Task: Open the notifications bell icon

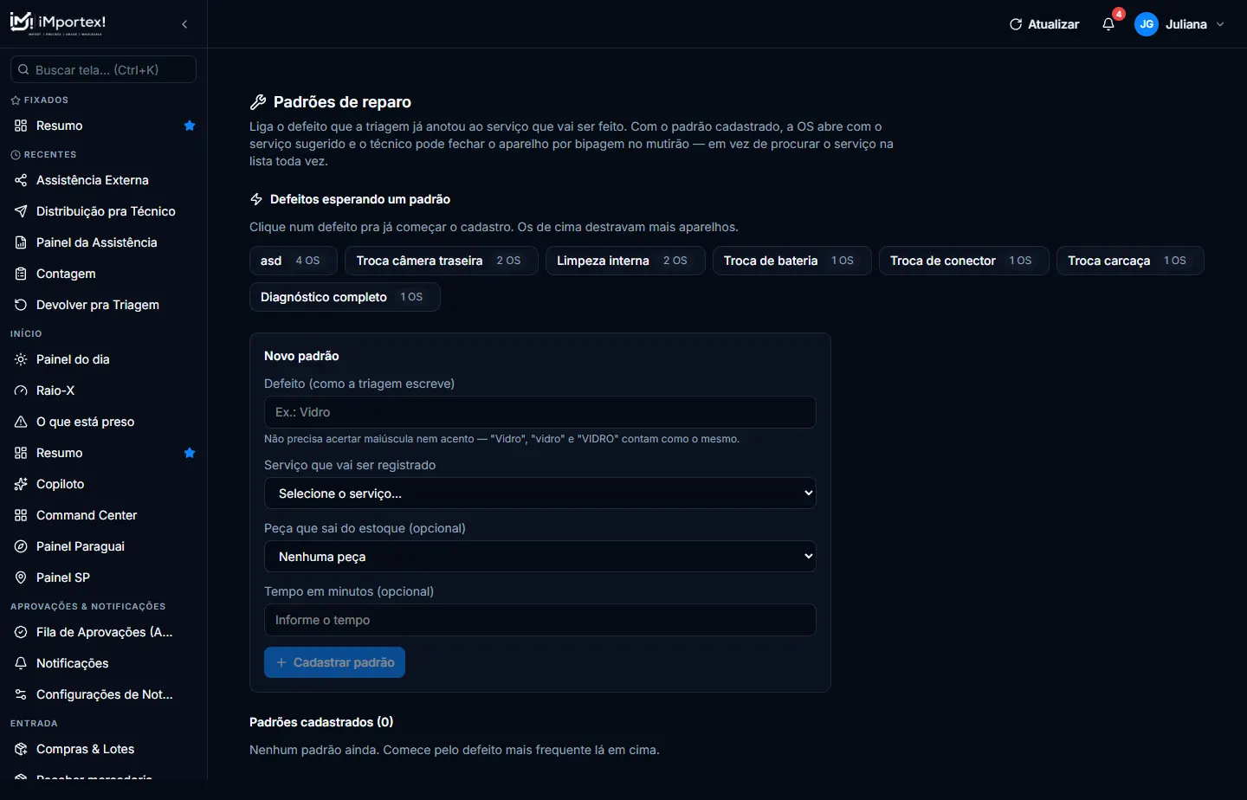Action: 1108,24
